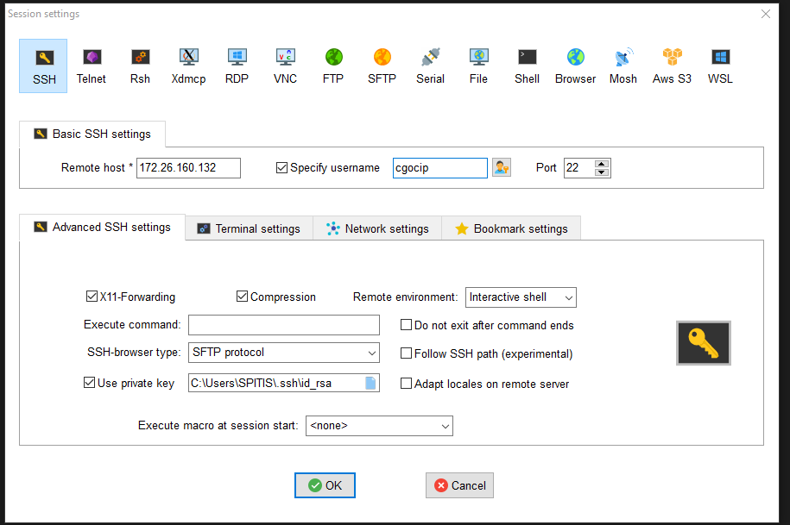Click into the Remote host field
This screenshot has width=790, height=525.
click(188, 167)
